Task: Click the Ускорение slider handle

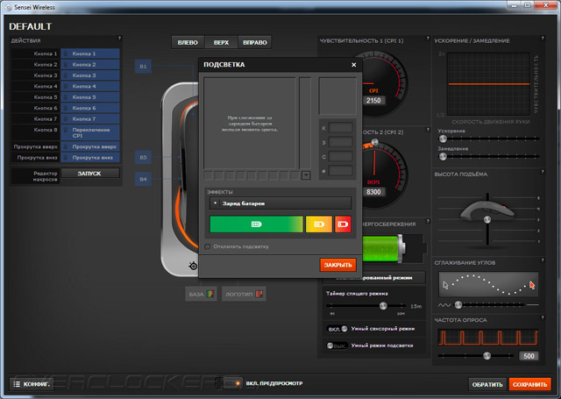Action: (x=443, y=139)
